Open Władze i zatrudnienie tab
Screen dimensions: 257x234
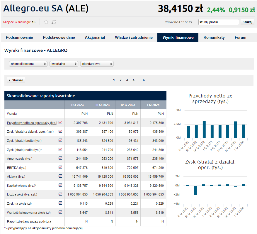pos(134,38)
